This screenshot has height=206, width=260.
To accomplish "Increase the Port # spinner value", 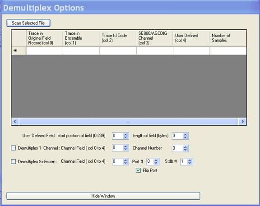I will [156, 160].
